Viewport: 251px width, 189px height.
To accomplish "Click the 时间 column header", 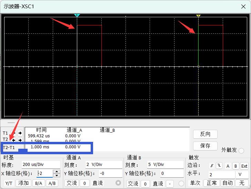I will pyautogui.click(x=41, y=130).
